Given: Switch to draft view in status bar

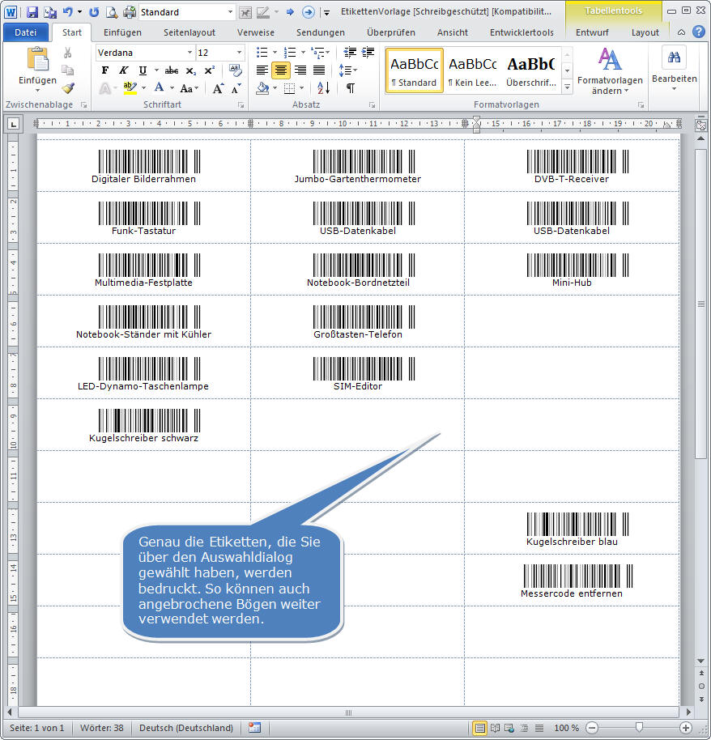Looking at the screenshot, I should (x=539, y=728).
